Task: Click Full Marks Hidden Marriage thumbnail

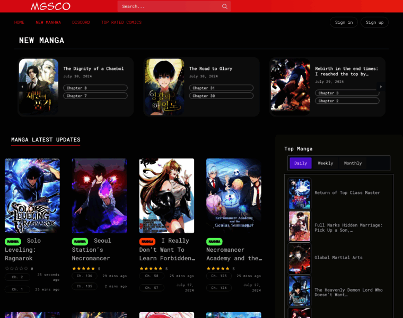Action: (x=300, y=226)
